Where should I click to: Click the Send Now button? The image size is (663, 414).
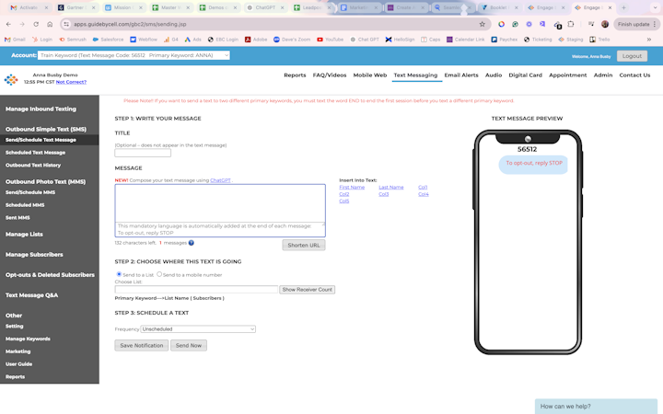coord(189,346)
